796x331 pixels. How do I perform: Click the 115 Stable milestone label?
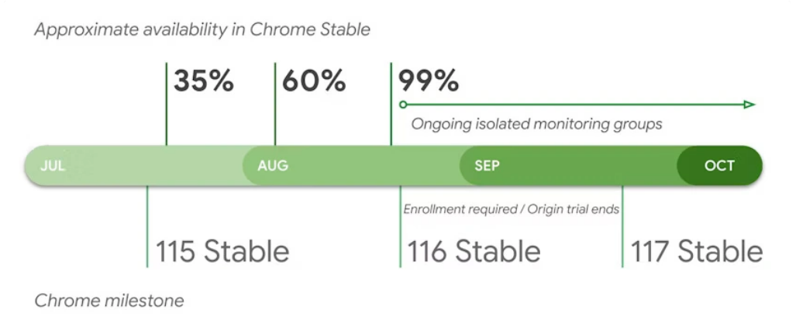coord(222,251)
